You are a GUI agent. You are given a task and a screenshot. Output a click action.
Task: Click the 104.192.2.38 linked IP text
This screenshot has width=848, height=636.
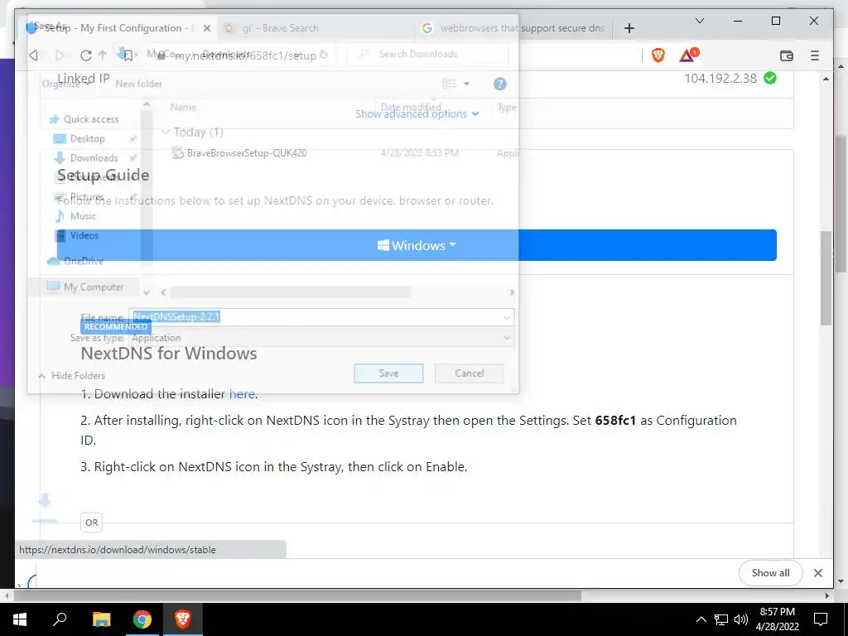[x=720, y=79]
